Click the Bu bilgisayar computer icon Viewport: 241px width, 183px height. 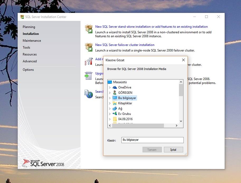coord(115,98)
